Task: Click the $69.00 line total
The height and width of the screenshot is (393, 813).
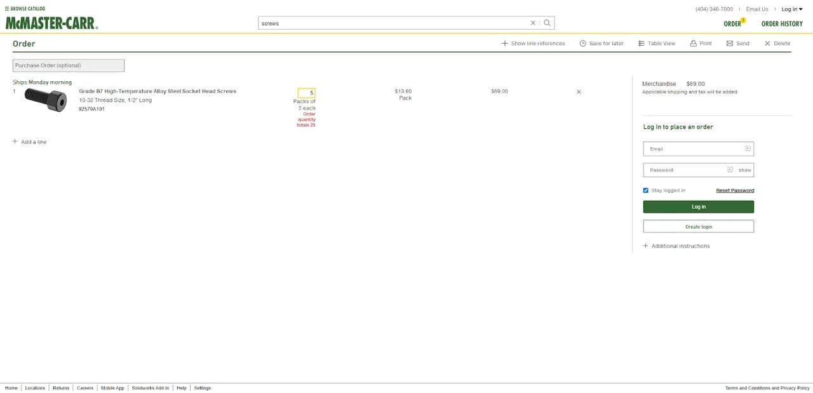Action: (499, 91)
